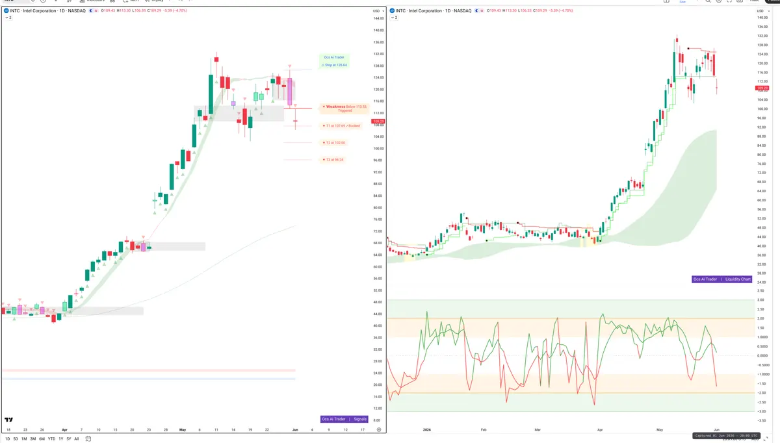Select the All time range

(x=77, y=438)
